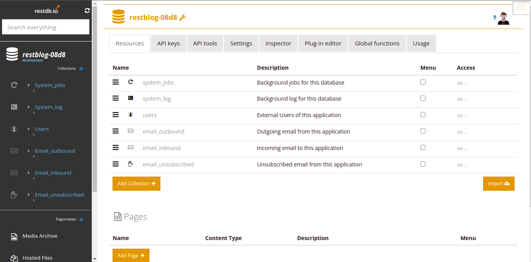531x262 pixels.
Task: Expand the Users tree arrow
Action: point(29,129)
